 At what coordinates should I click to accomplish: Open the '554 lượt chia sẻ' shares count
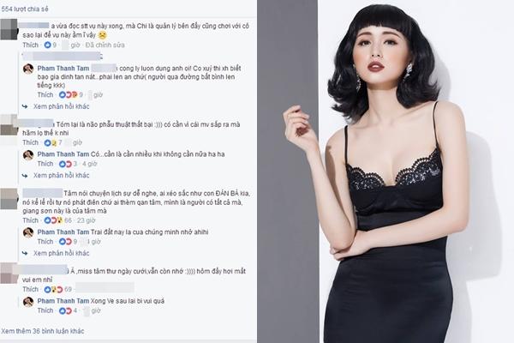click(25, 9)
